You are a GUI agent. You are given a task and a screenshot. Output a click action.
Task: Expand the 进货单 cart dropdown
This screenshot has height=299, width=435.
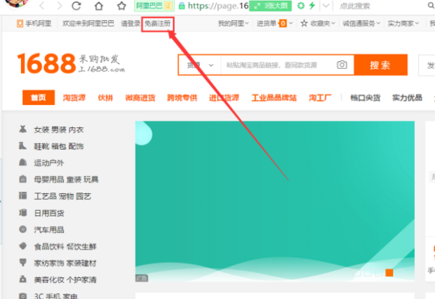point(274,24)
